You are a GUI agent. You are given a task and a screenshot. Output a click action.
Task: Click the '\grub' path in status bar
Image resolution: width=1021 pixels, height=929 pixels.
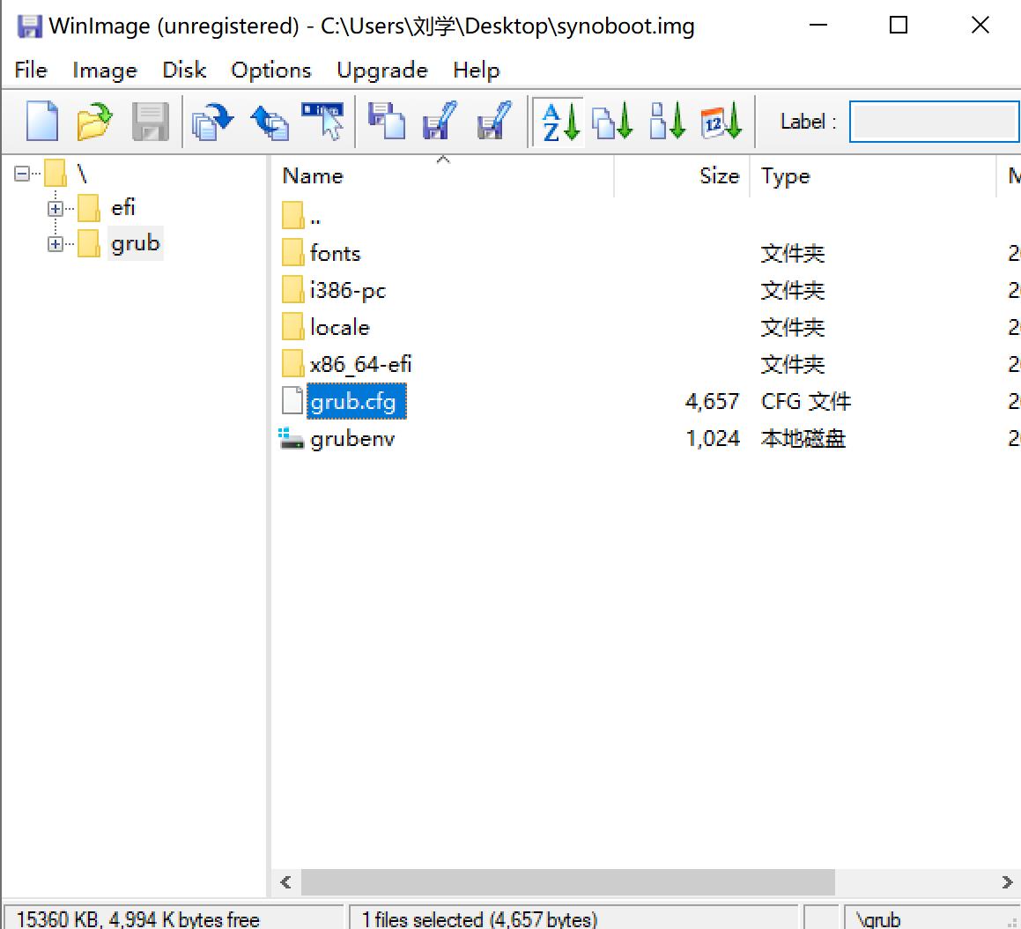(878, 919)
